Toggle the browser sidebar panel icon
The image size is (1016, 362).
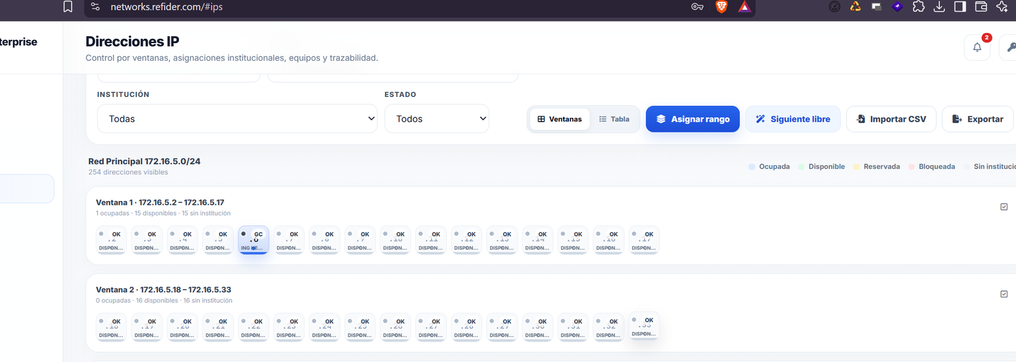click(960, 7)
